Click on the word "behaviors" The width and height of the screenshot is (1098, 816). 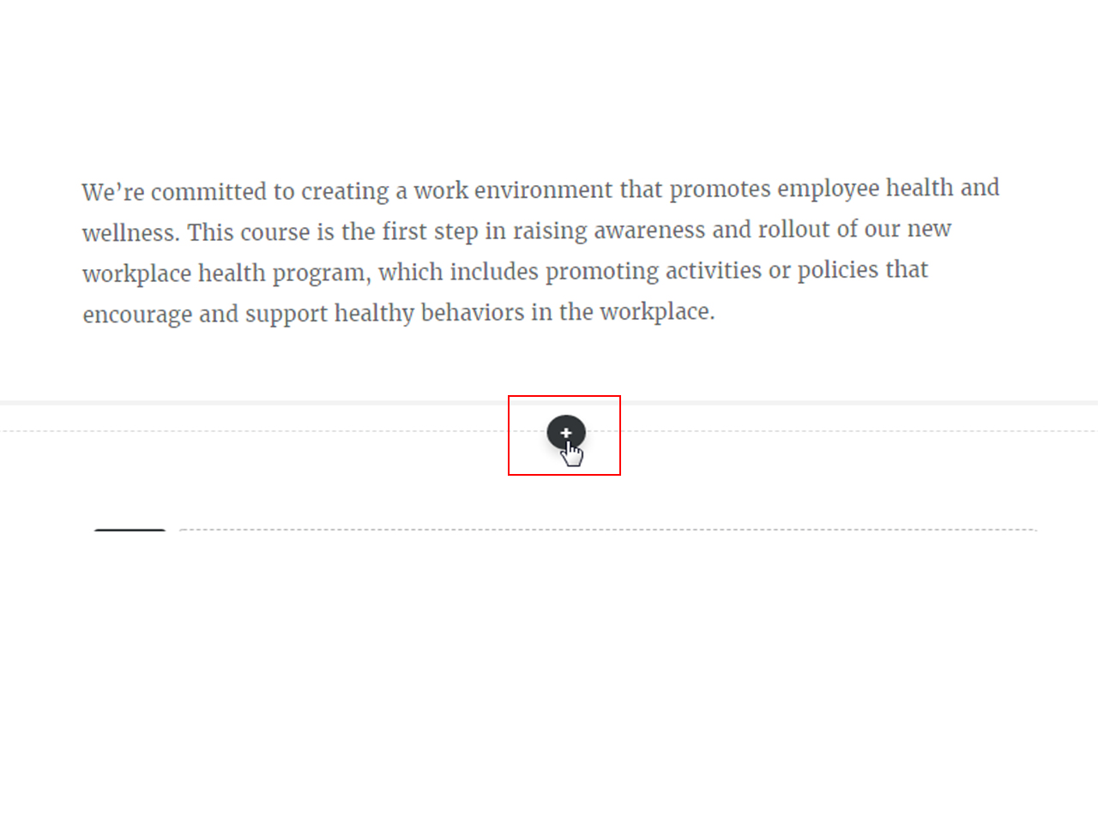[x=473, y=313]
